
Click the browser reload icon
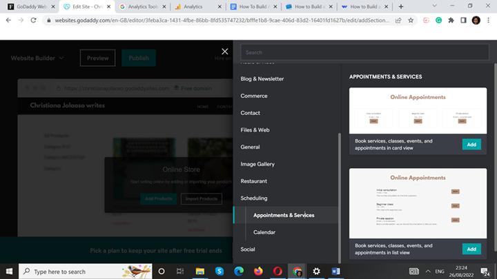[34, 21]
